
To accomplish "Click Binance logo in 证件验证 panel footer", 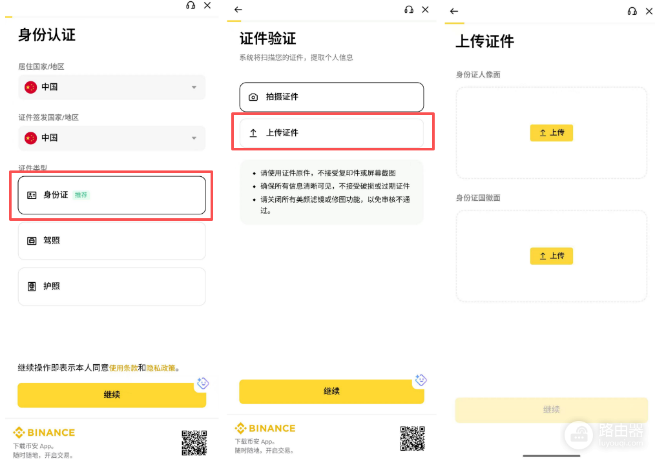I will [265, 429].
